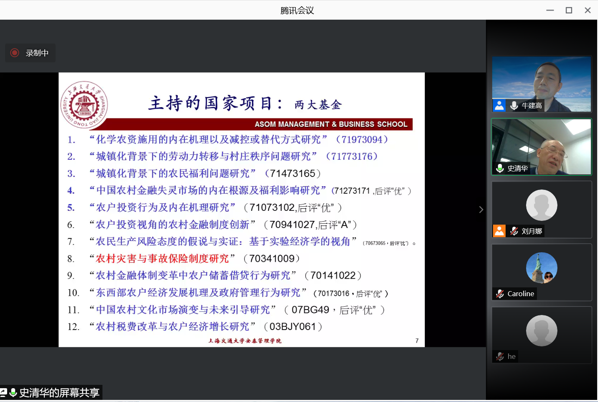
Task: Collapse the participant sidebar with the chevron arrow
Action: pyautogui.click(x=481, y=210)
